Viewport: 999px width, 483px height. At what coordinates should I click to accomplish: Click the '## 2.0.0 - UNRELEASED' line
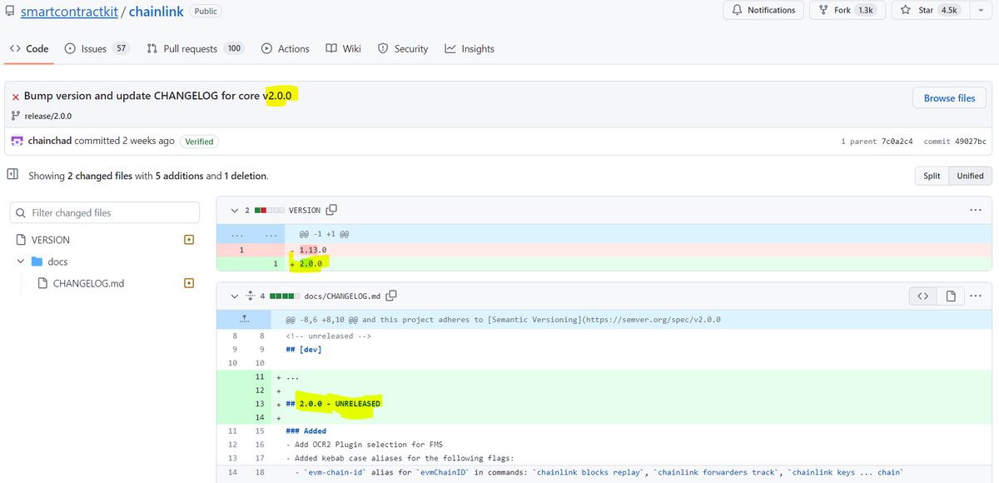333,404
